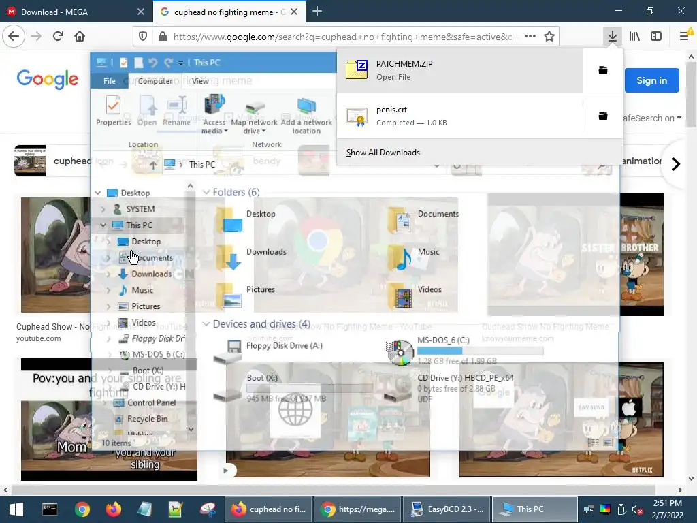The image size is (697, 523).
Task: Go up one level in This PC
Action: (x=153, y=165)
